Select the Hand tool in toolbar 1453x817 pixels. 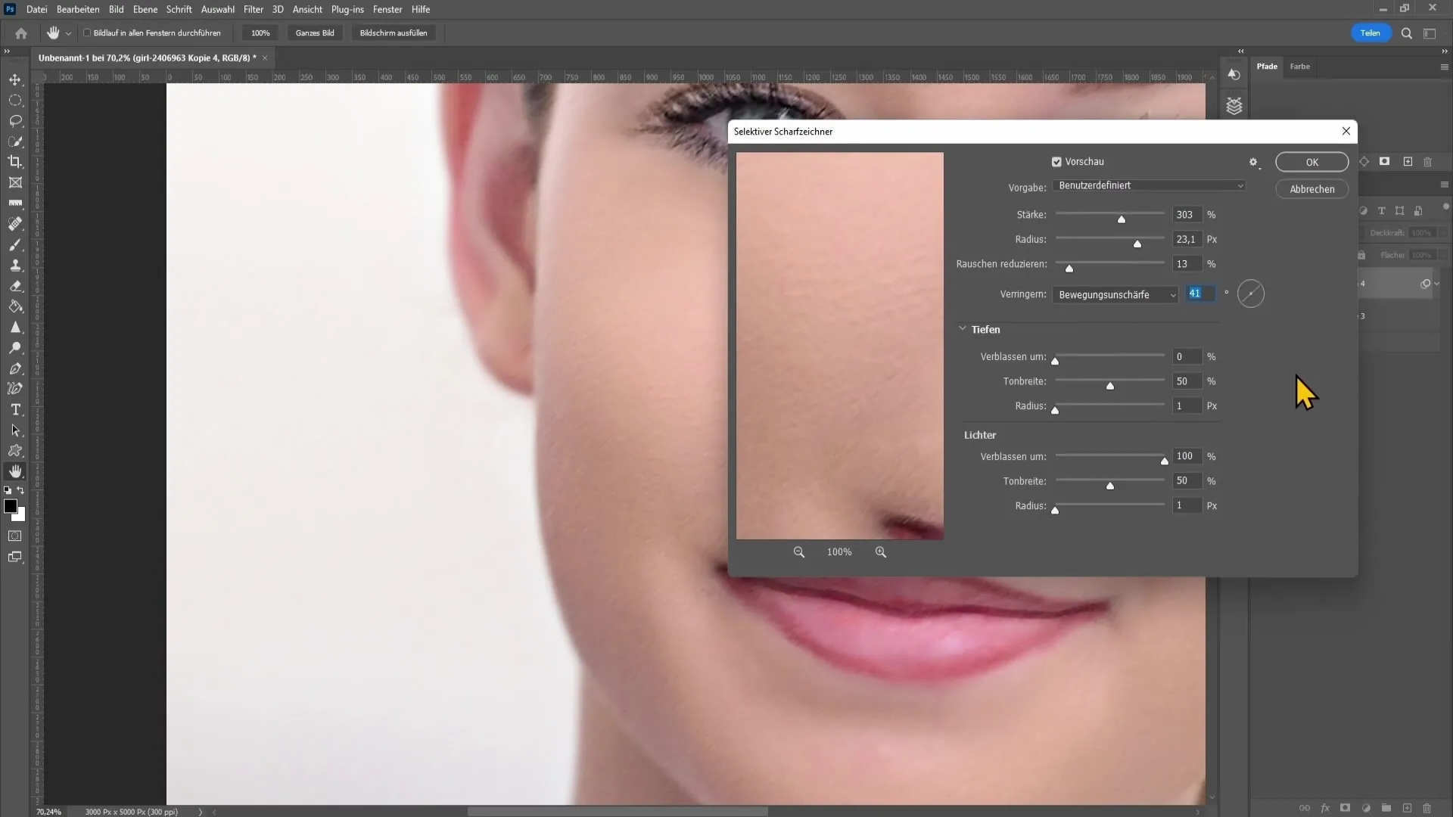(x=15, y=471)
